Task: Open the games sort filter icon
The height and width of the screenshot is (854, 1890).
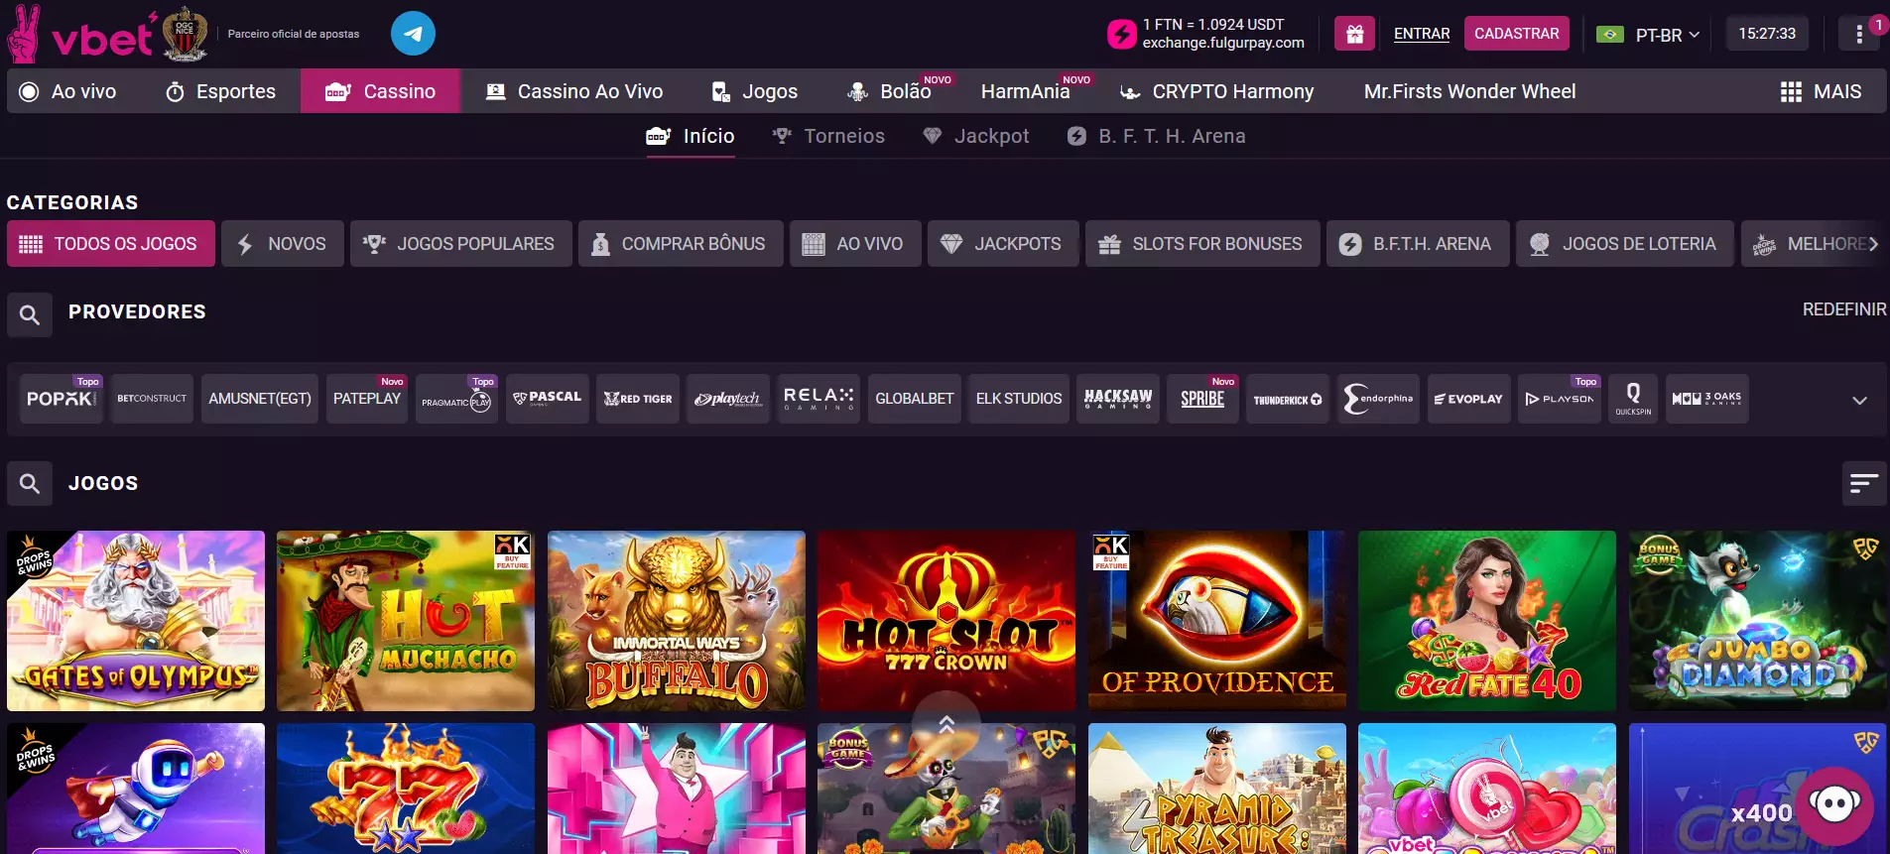Action: coord(1863,483)
